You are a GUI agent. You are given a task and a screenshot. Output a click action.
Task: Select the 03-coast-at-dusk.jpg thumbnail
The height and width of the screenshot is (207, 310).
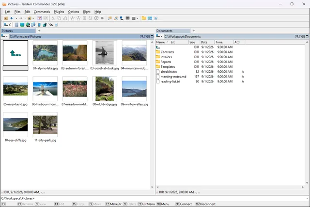[105, 53]
